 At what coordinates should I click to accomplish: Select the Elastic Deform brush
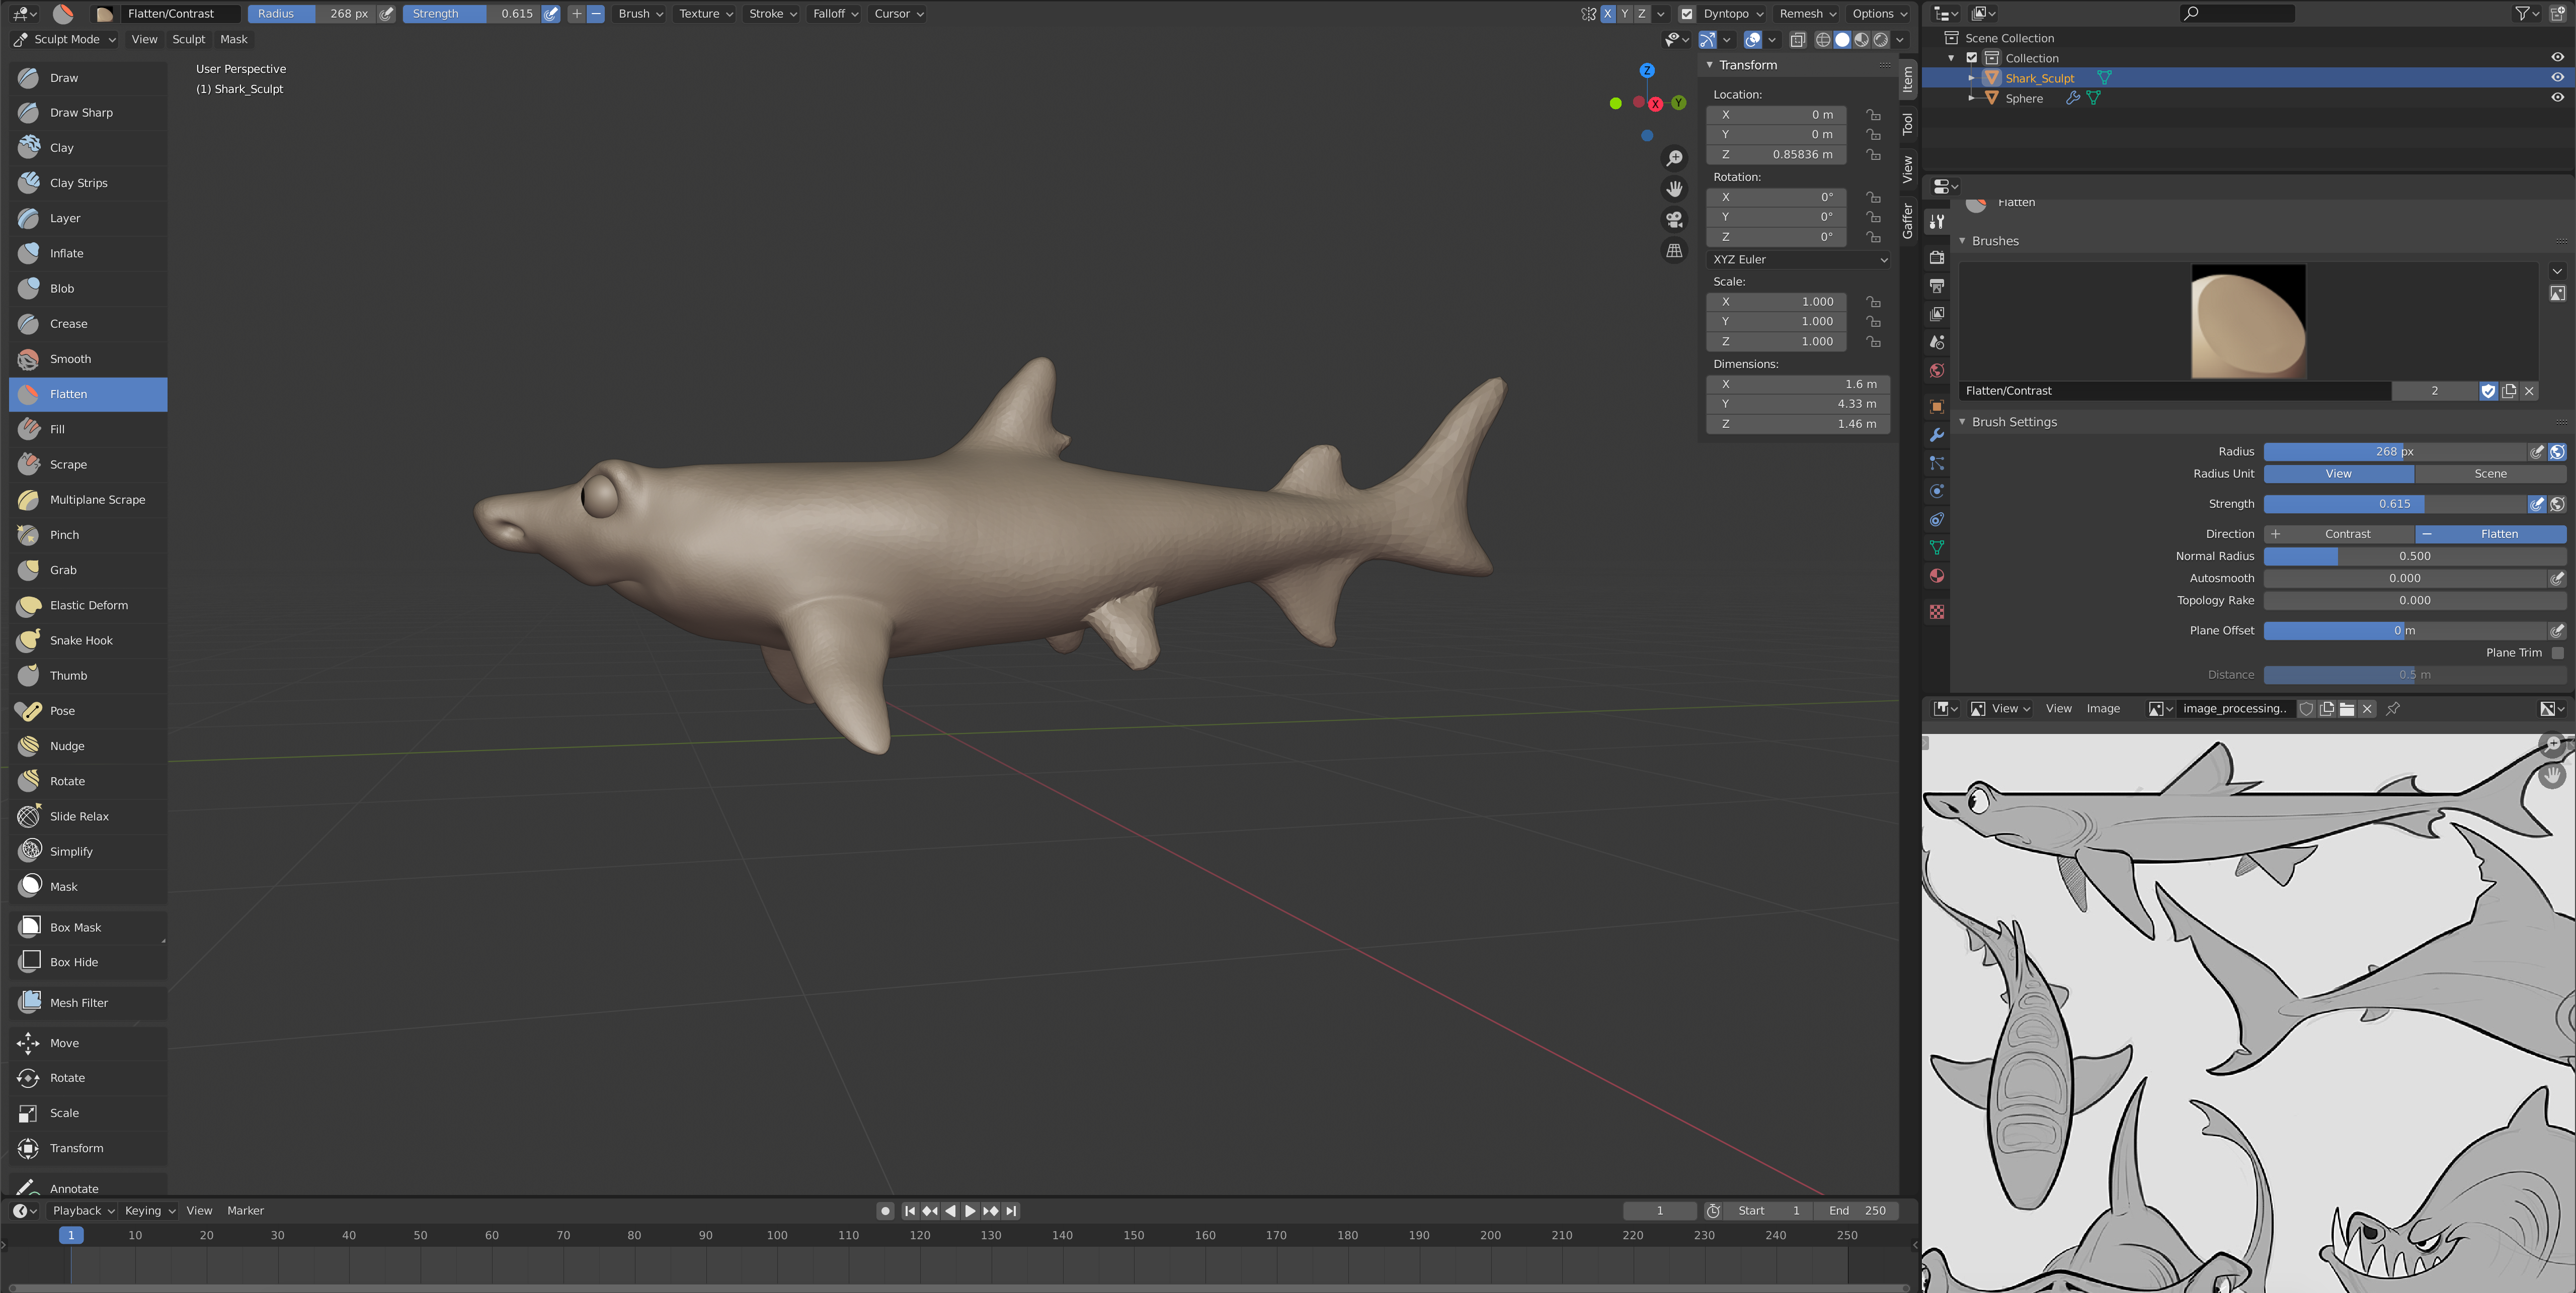pos(88,606)
